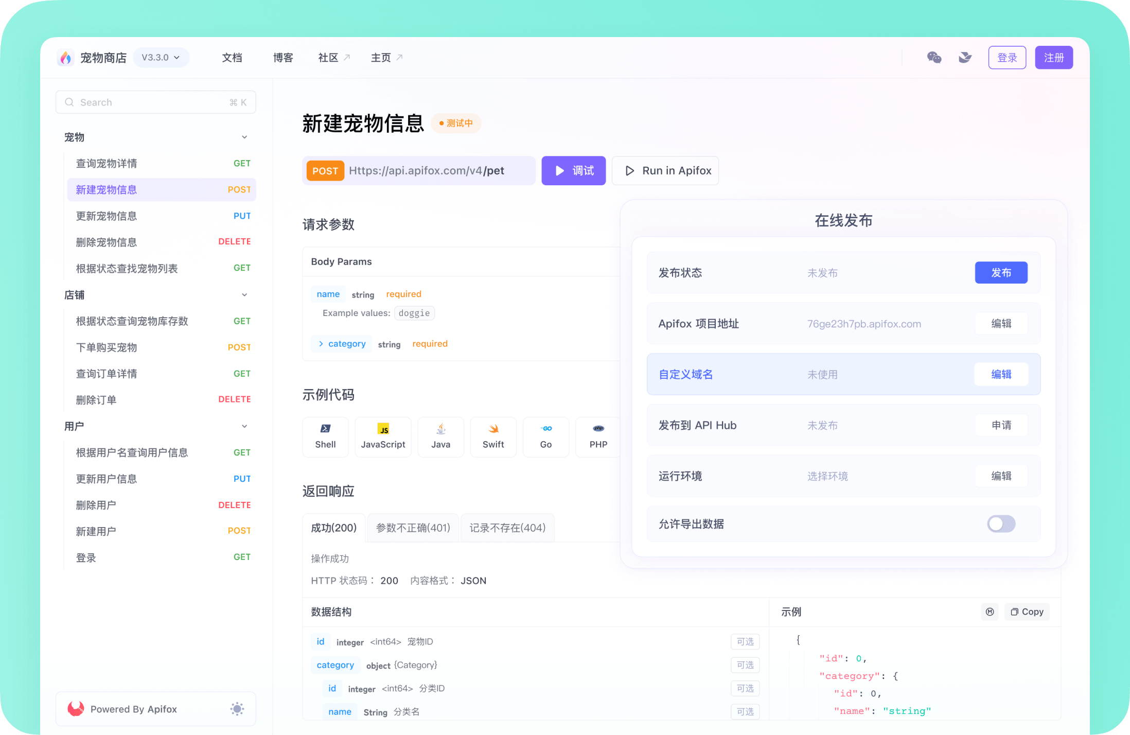
Task: Click the Search input field
Action: 155,102
